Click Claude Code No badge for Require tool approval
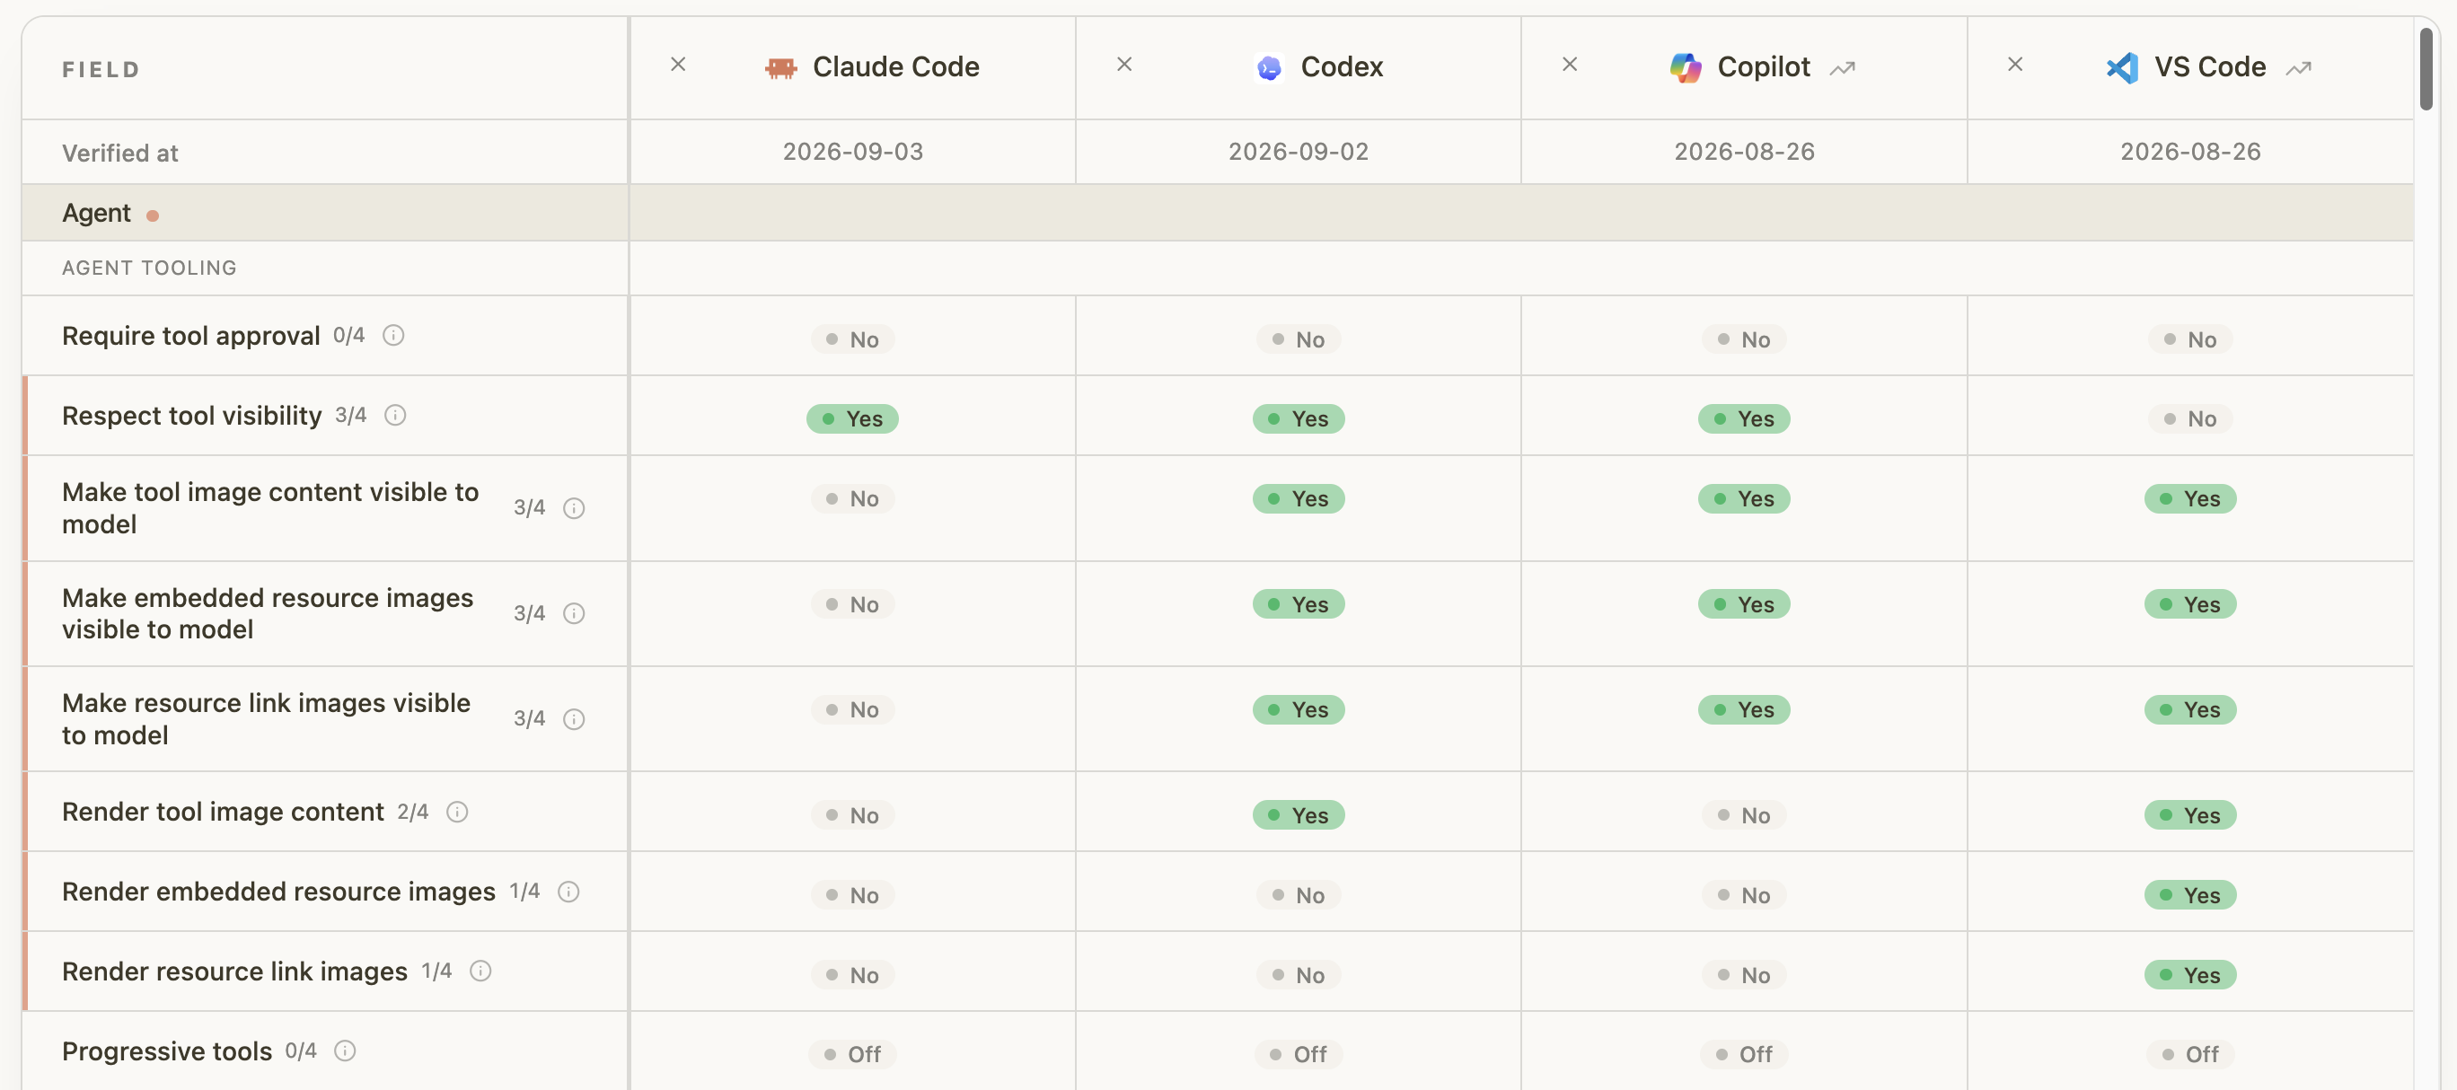 [x=853, y=339]
